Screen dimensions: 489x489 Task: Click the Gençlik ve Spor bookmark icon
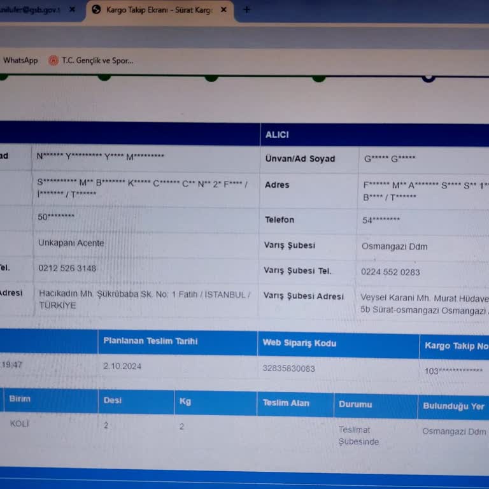click(53, 60)
